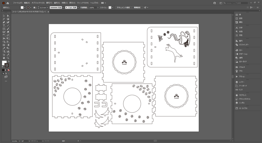Image resolution: width=262 pixels, height=143 pixels.
Task: Swap fill and stroke colors
Action: click(x=8, y=62)
